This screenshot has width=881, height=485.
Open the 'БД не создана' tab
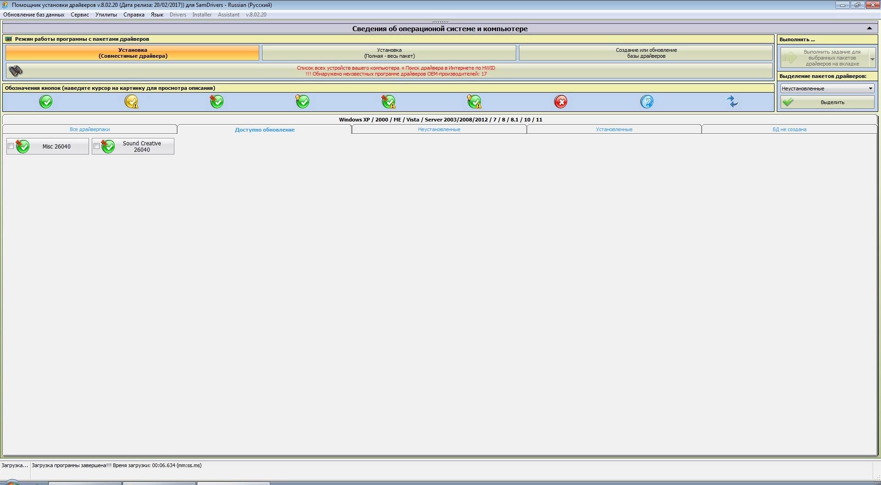[x=789, y=129]
